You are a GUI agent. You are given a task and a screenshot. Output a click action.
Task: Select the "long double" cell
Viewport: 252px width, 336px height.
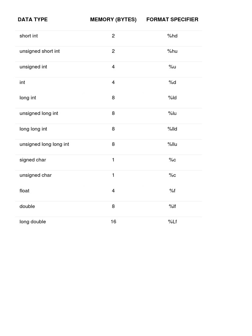[33, 222]
